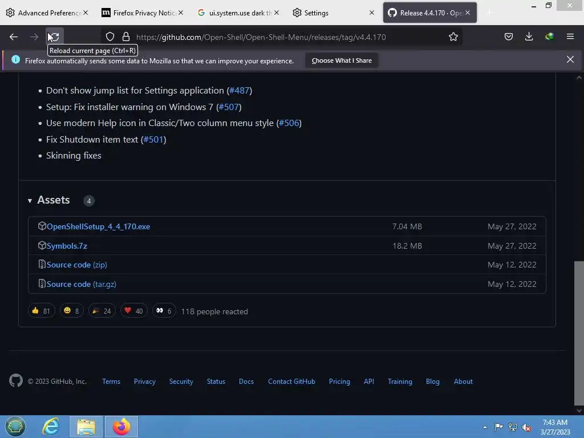This screenshot has height=438, width=584.
Task: Launch Internet Explorer from the taskbar
Action: [x=51, y=427]
